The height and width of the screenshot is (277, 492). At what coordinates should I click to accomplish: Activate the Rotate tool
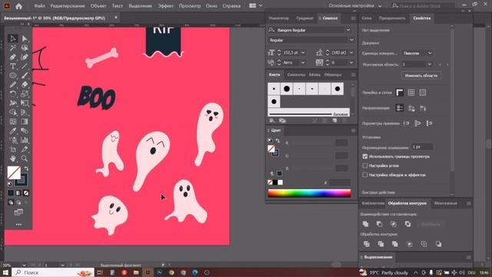[x=13, y=94]
